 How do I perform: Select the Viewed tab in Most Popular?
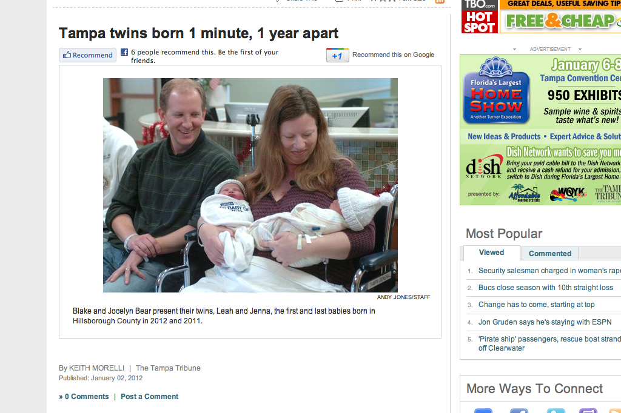tap(491, 253)
